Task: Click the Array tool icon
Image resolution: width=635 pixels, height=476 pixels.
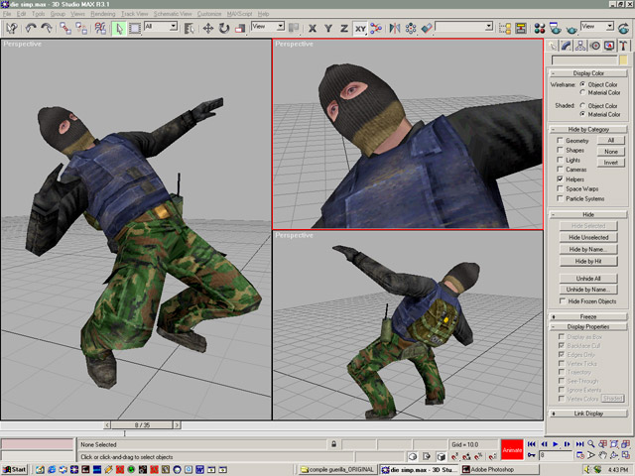Action: (411, 29)
